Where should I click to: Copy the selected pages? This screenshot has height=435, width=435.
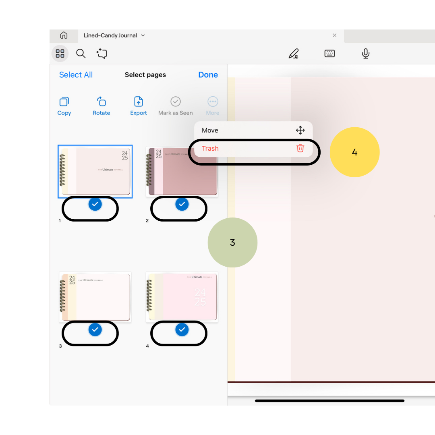(x=64, y=106)
